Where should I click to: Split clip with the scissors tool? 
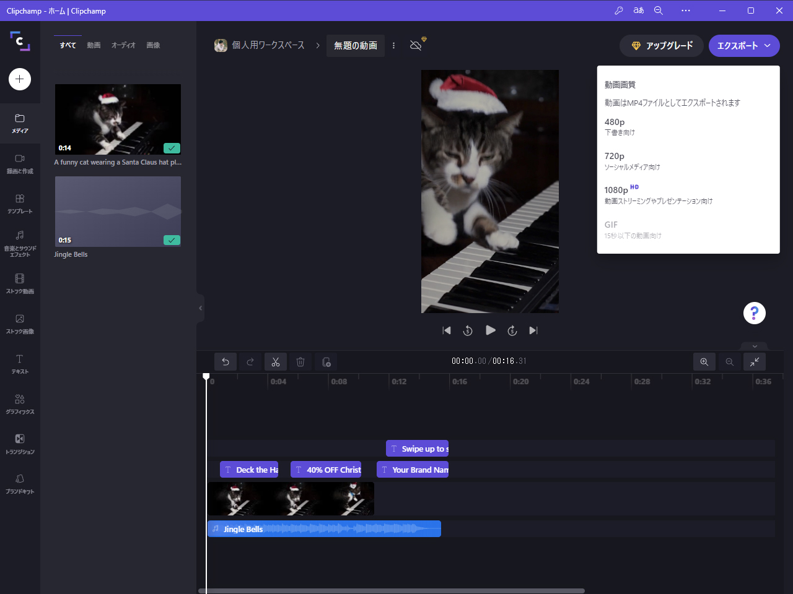point(276,362)
